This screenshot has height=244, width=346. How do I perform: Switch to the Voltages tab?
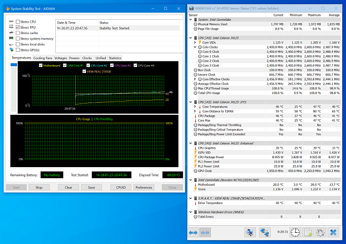(60, 58)
